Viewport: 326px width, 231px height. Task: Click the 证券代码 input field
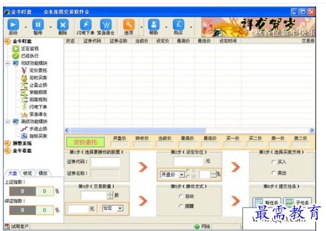(x=105, y=161)
